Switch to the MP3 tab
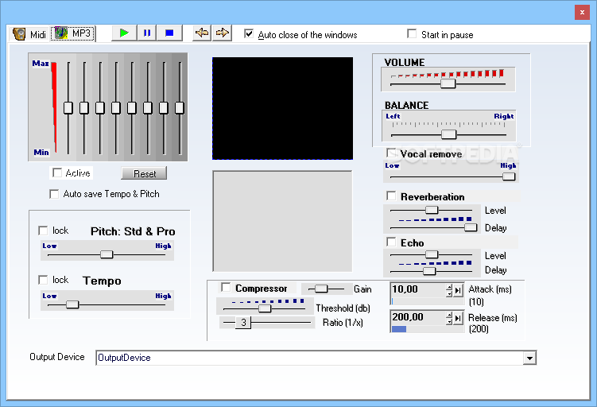Screen dimensions: 597x407 tap(72, 33)
